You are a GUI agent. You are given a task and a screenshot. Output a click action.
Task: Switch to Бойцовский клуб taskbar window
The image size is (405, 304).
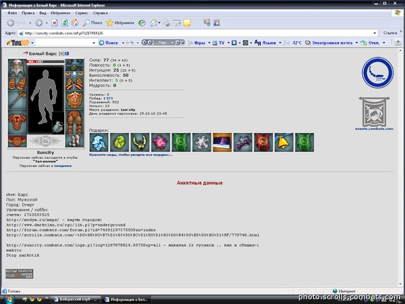75,299
